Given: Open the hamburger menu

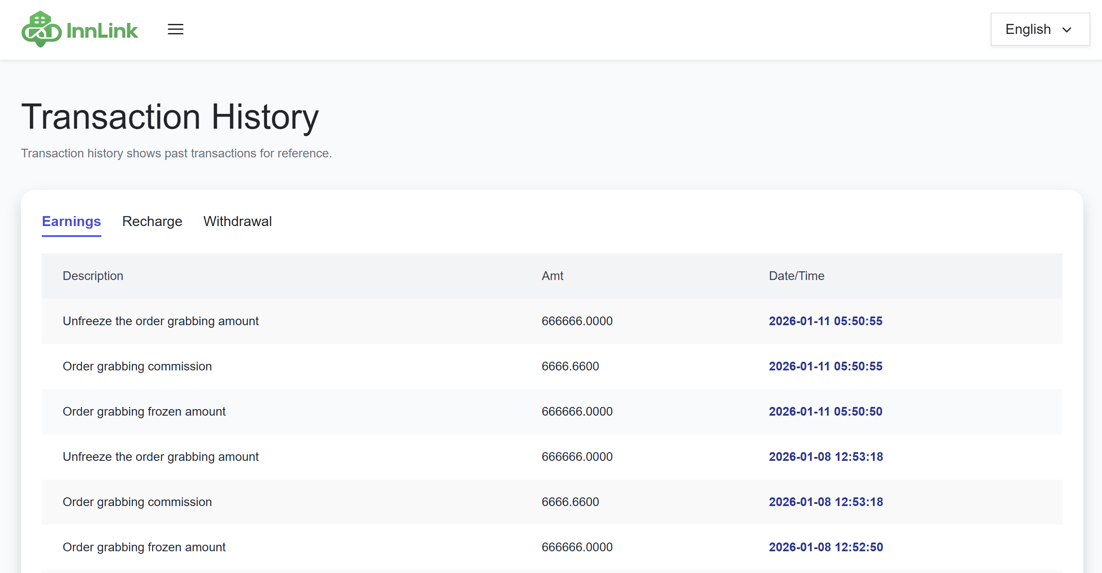Looking at the screenshot, I should [176, 29].
